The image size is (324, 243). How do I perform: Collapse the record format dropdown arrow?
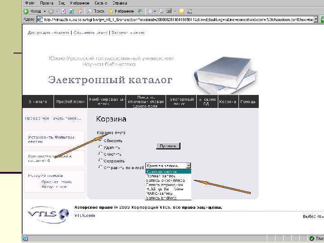point(189,166)
